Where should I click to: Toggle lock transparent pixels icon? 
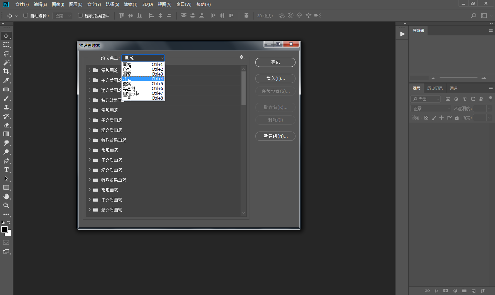(427, 118)
